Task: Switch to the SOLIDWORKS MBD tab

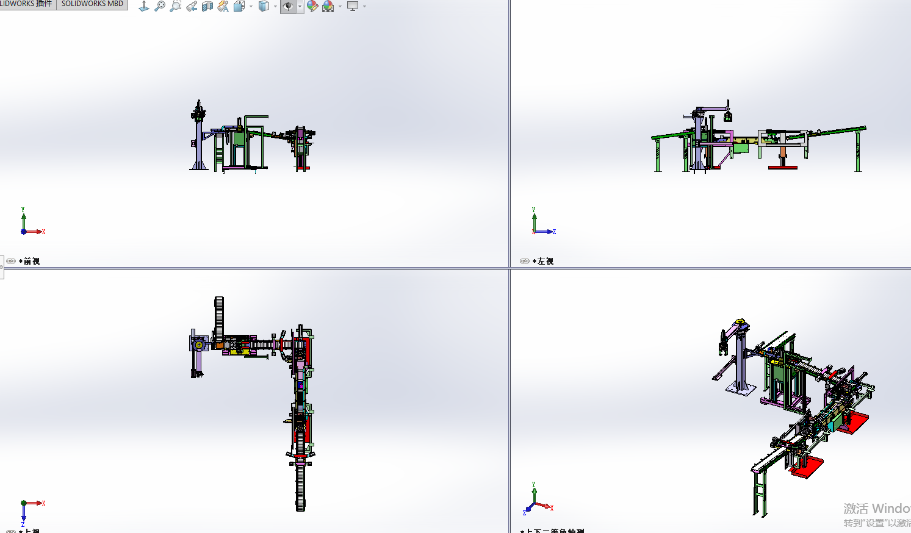Action: coord(92,4)
